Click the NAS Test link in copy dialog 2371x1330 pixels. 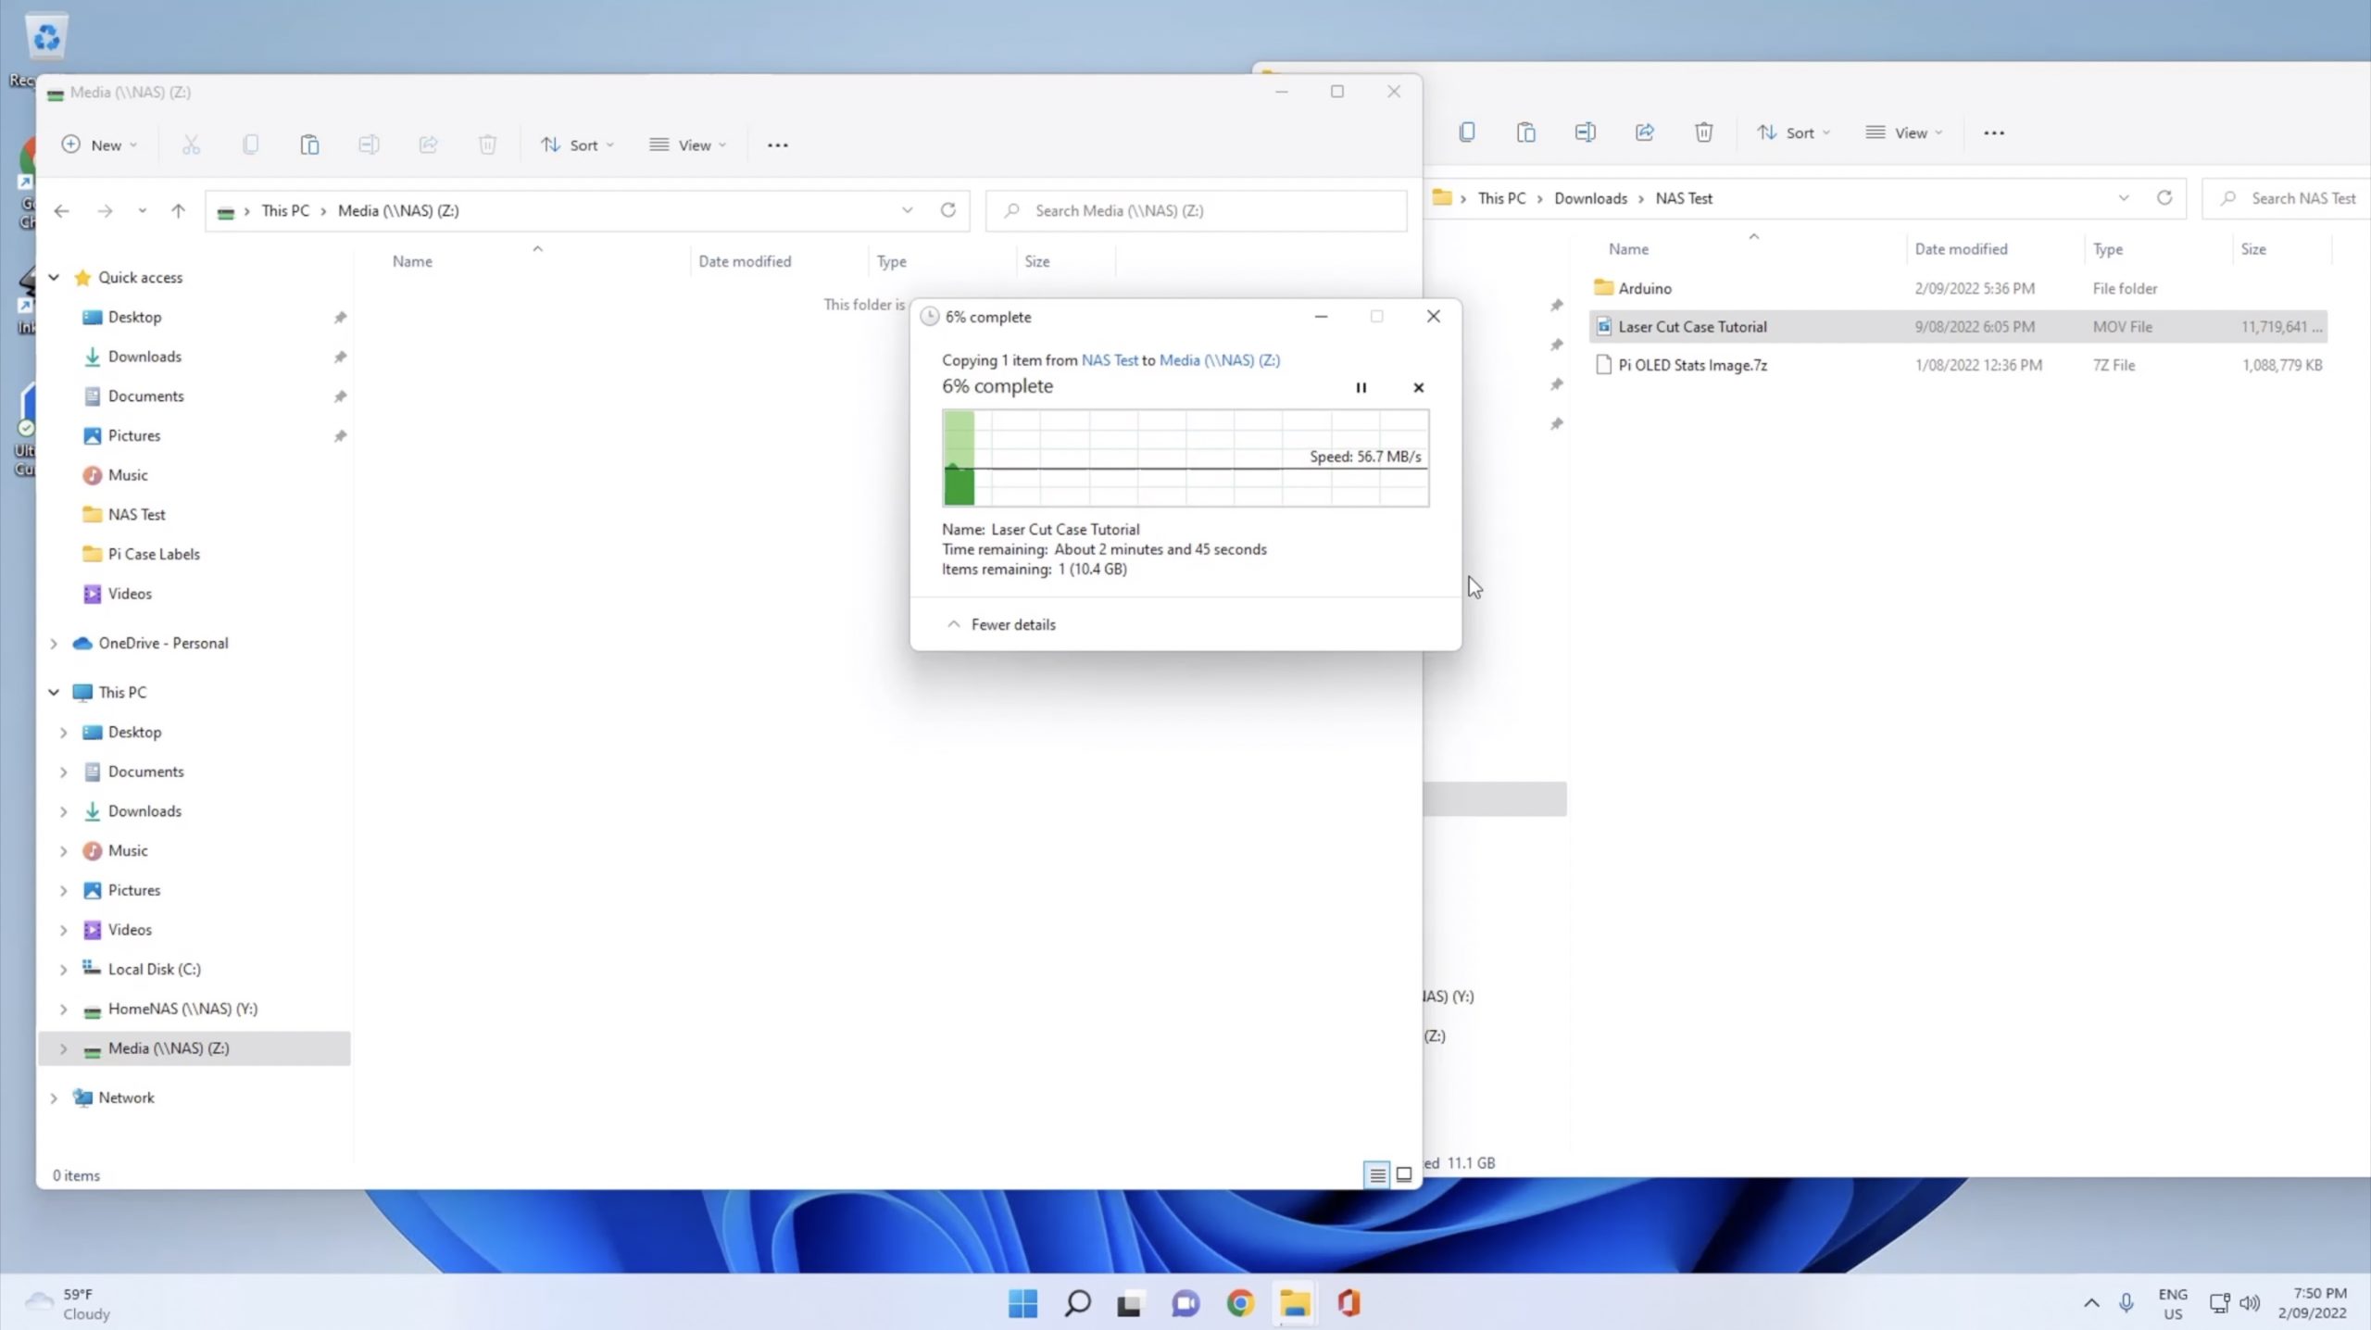coord(1109,360)
